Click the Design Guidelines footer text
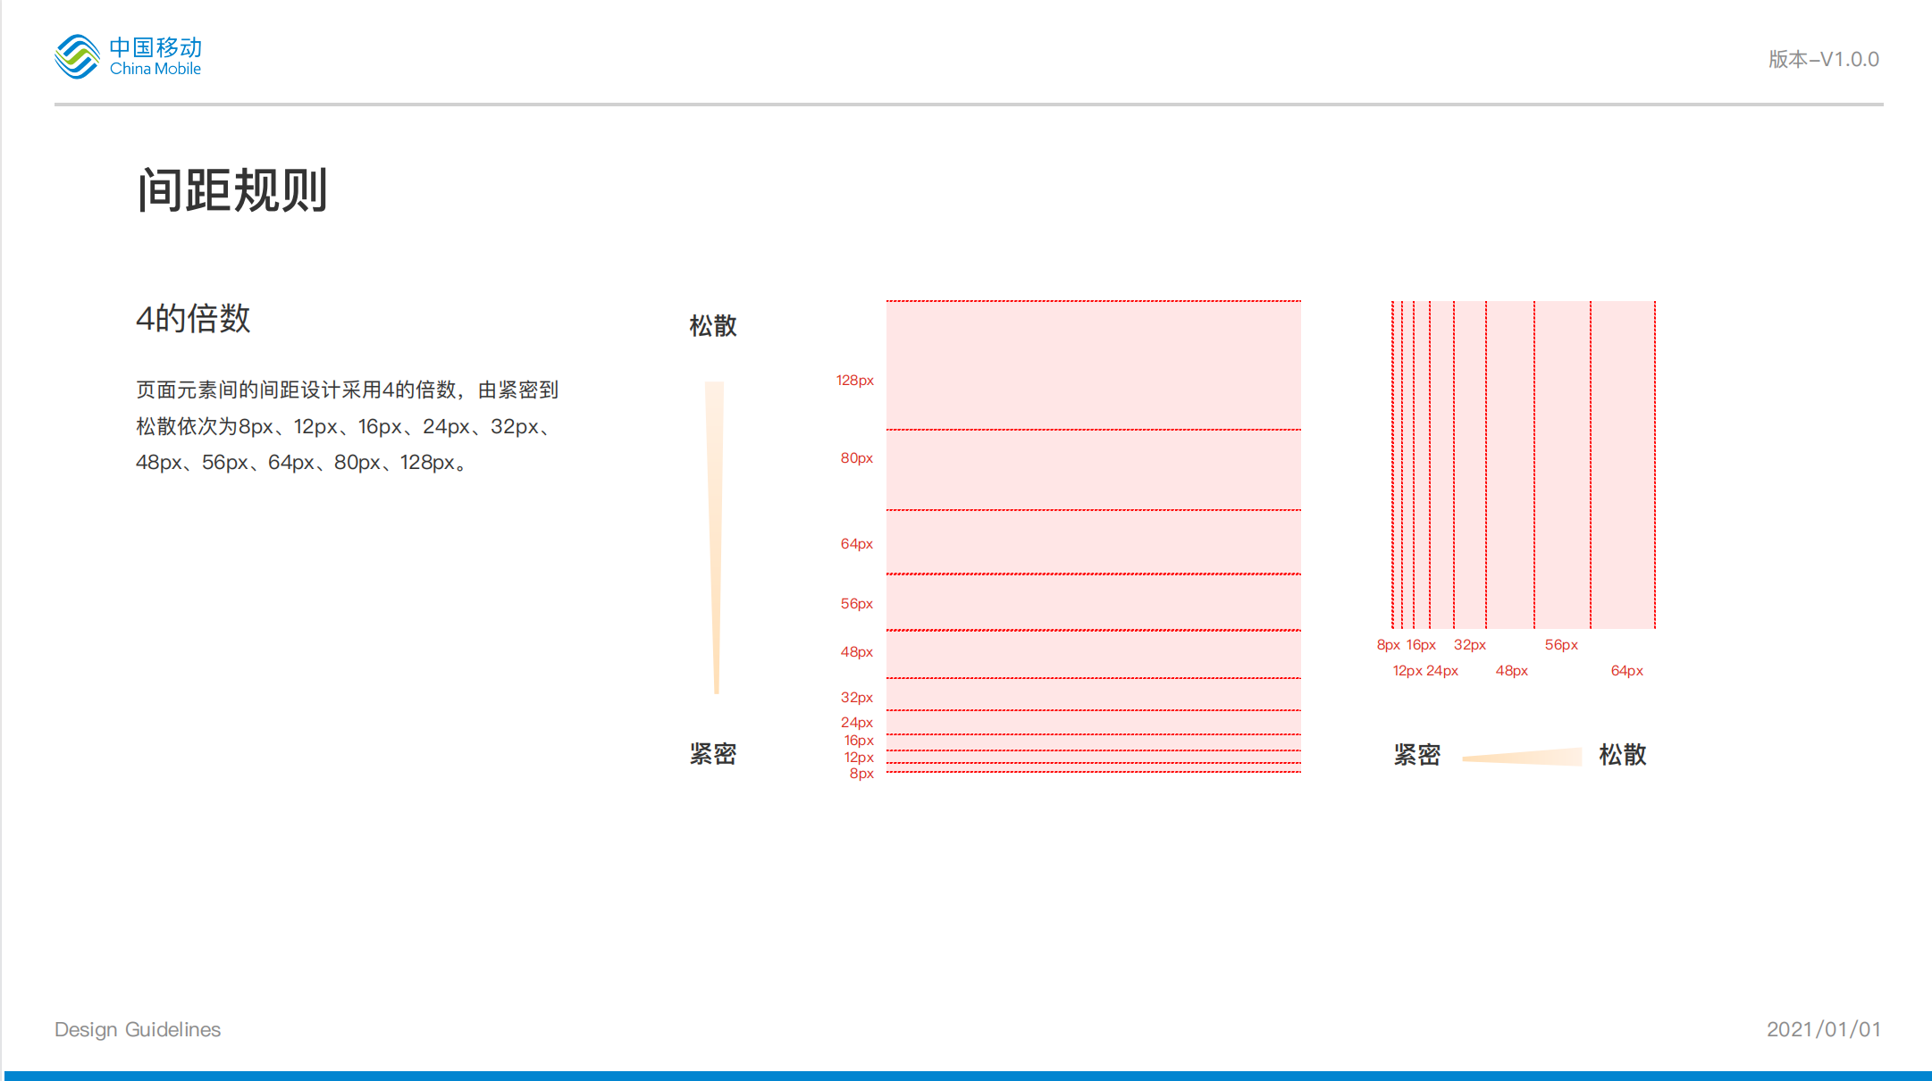The image size is (1932, 1081). pyautogui.click(x=138, y=1029)
